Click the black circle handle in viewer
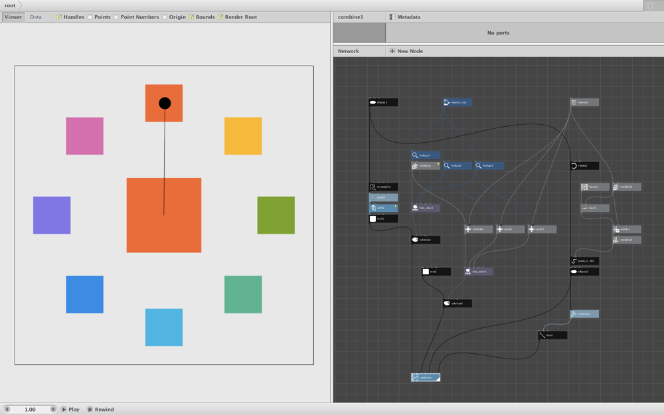This screenshot has width=664, height=415. pyautogui.click(x=165, y=104)
